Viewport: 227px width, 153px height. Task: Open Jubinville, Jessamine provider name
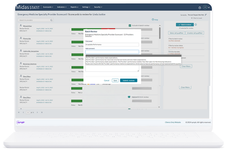coord(31,51)
